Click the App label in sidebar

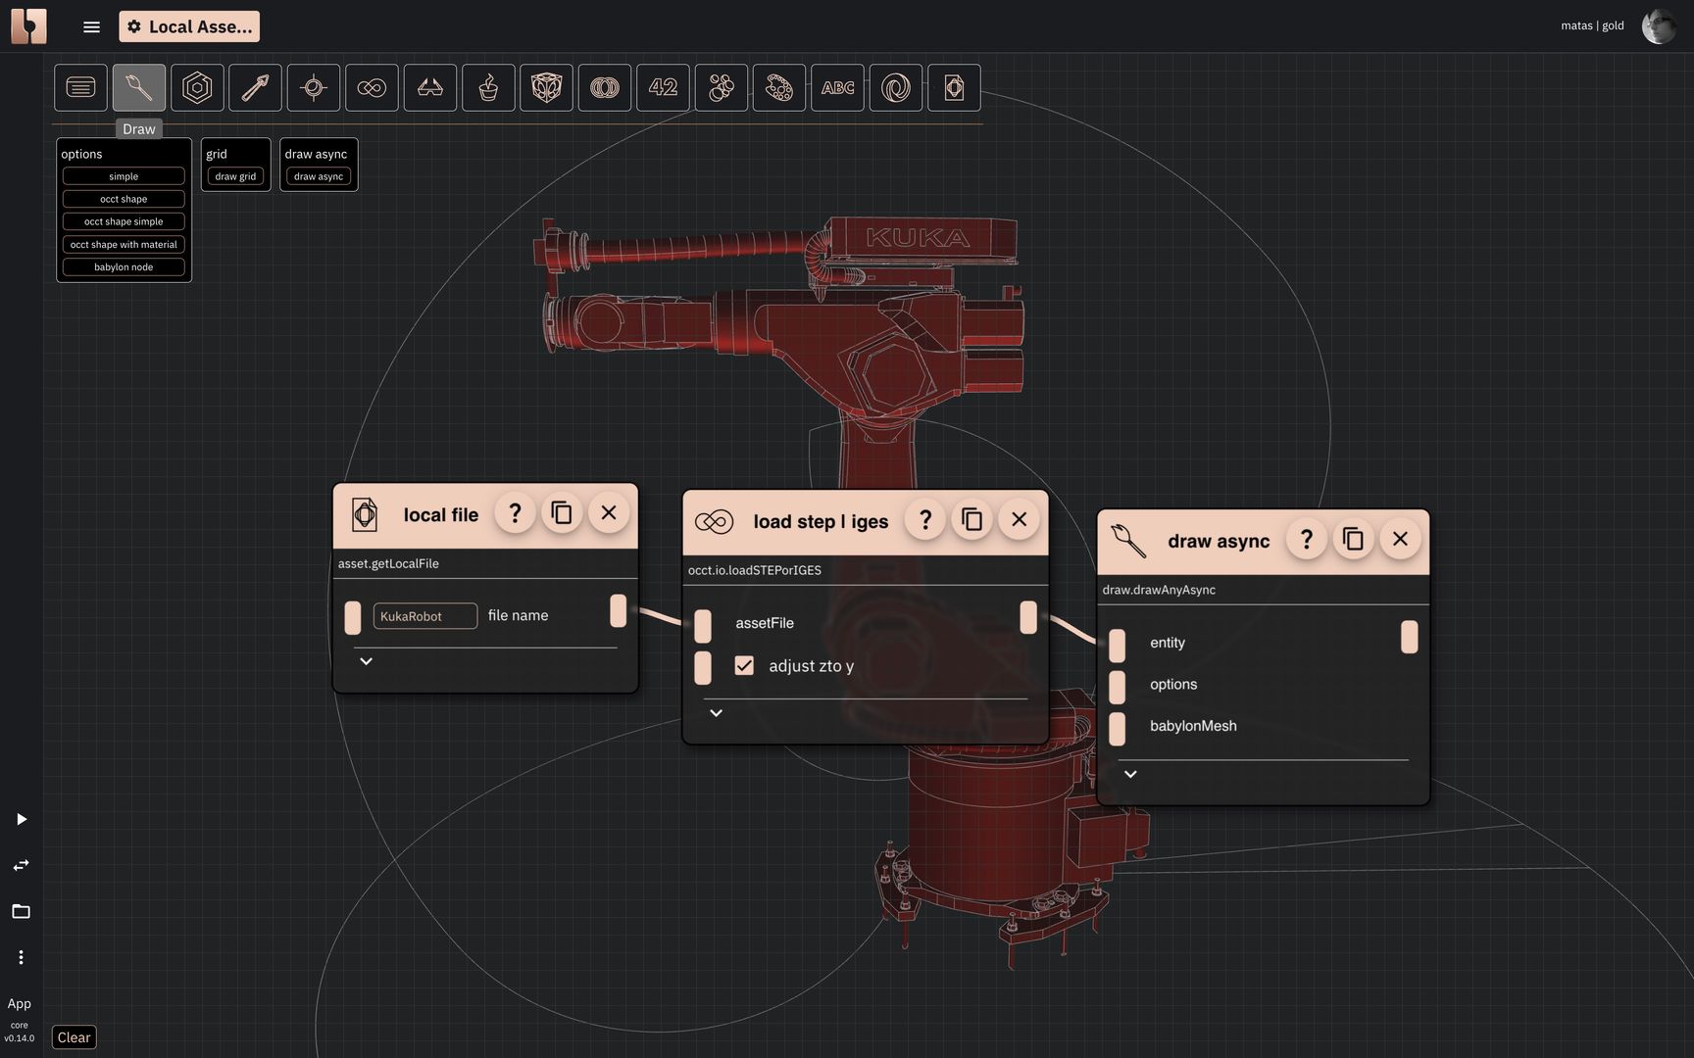20,1003
